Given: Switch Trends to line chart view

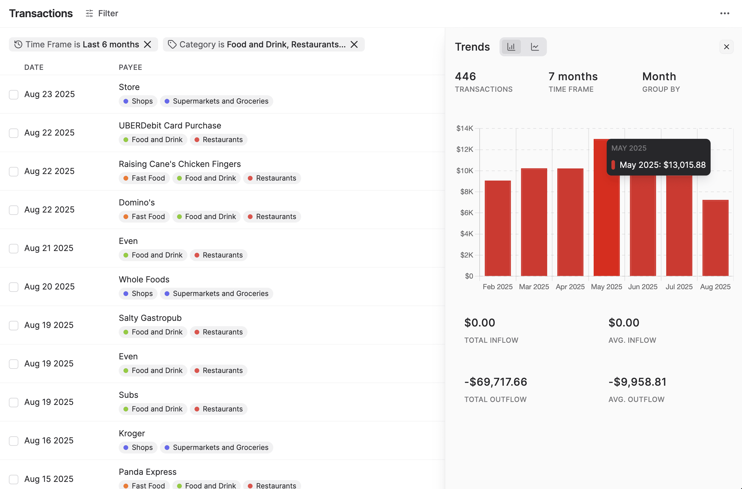Looking at the screenshot, I should click(x=534, y=47).
